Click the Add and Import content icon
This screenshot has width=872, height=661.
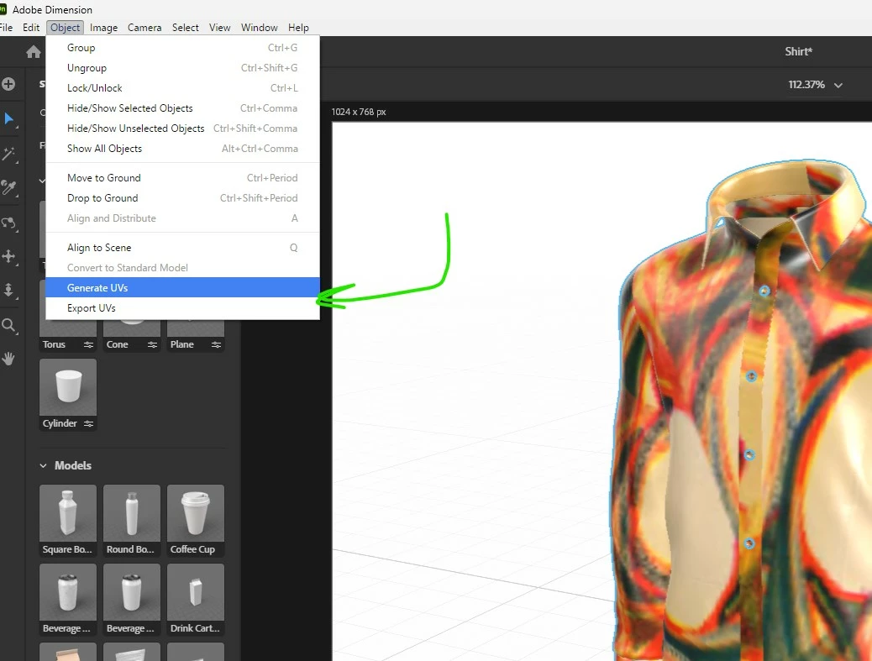click(x=8, y=84)
